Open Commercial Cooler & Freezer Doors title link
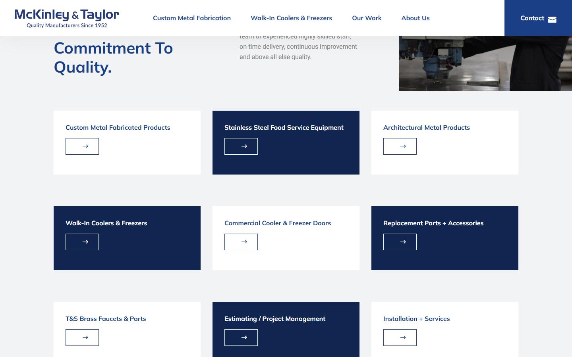572x357 pixels. (278, 223)
